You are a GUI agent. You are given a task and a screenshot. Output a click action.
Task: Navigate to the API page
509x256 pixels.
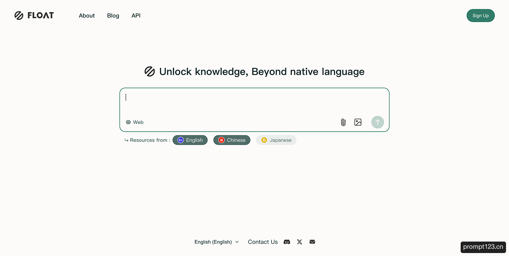(x=136, y=16)
